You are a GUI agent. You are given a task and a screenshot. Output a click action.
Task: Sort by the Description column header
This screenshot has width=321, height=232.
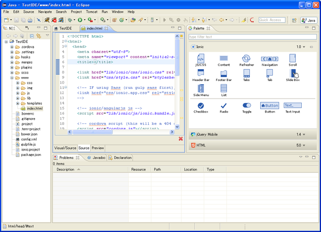(x=91, y=169)
